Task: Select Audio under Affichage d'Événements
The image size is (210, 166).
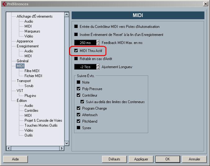Action: pos(29,21)
